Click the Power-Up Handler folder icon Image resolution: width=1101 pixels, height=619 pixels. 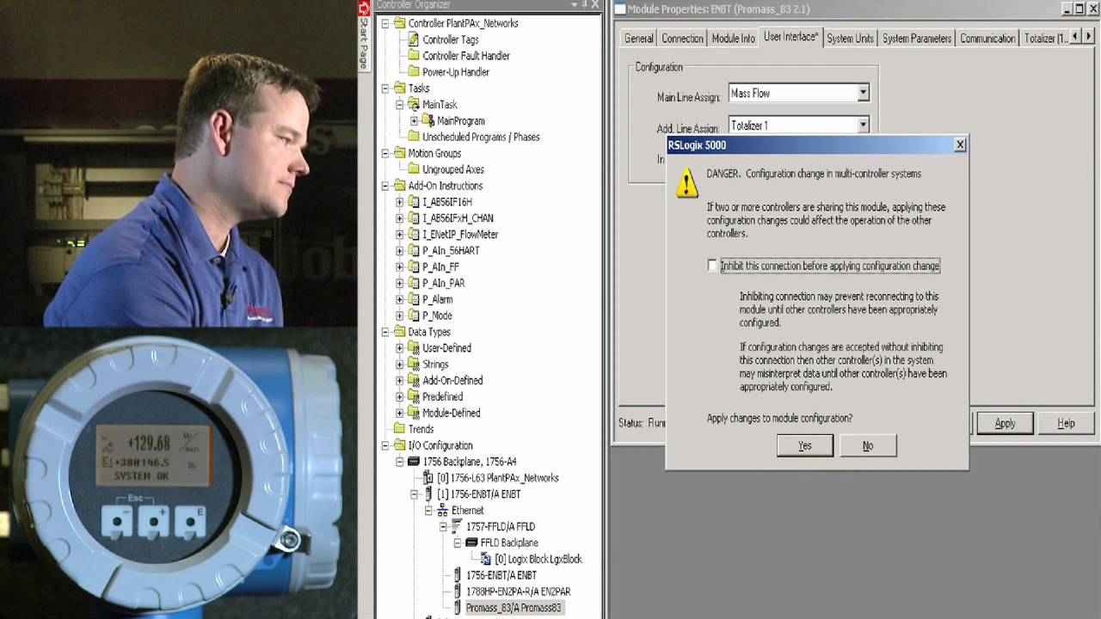coord(414,72)
